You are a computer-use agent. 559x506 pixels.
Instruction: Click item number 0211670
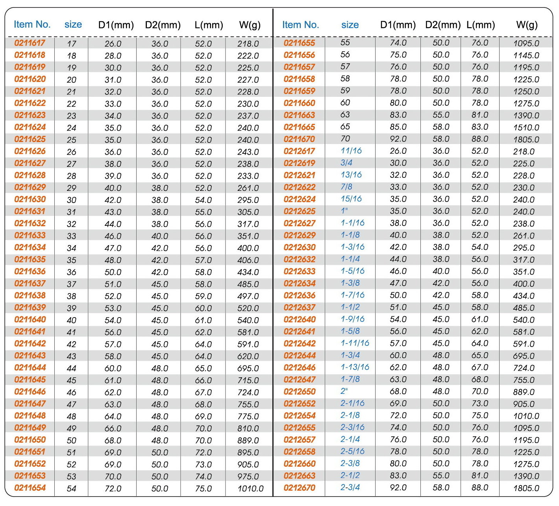coord(300,139)
